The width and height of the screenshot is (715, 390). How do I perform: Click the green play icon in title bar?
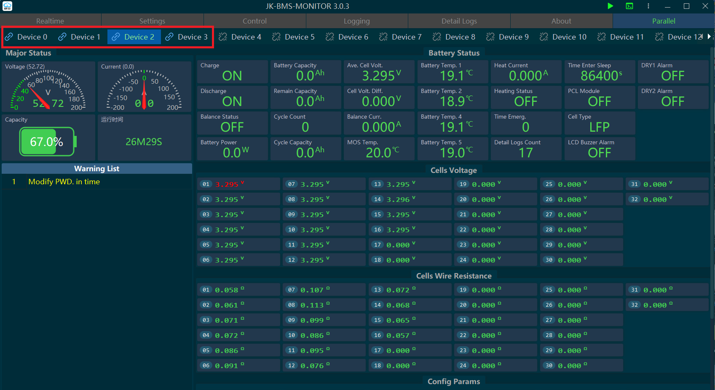coord(610,6)
